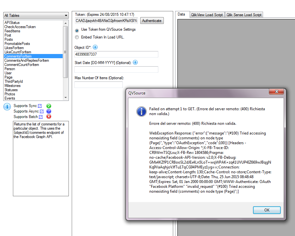Click the green Supports Sync status icon
This screenshot has width=295, height=236.
coord(49,106)
